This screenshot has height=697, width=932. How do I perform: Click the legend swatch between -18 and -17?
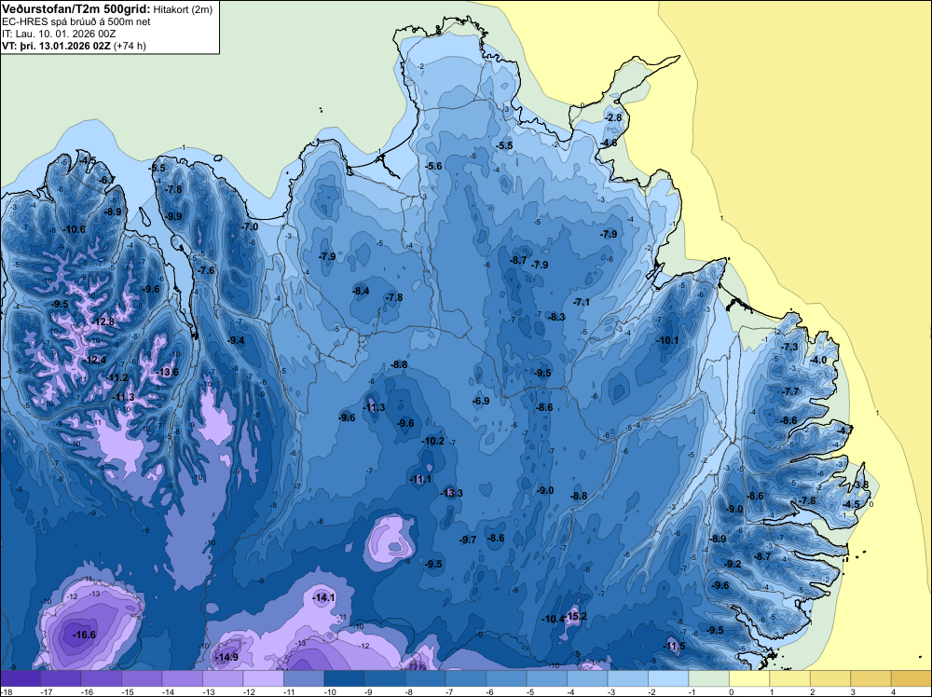point(21,678)
